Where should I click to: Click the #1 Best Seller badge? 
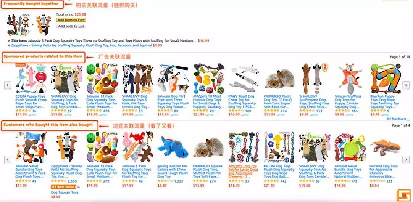tap(63, 187)
